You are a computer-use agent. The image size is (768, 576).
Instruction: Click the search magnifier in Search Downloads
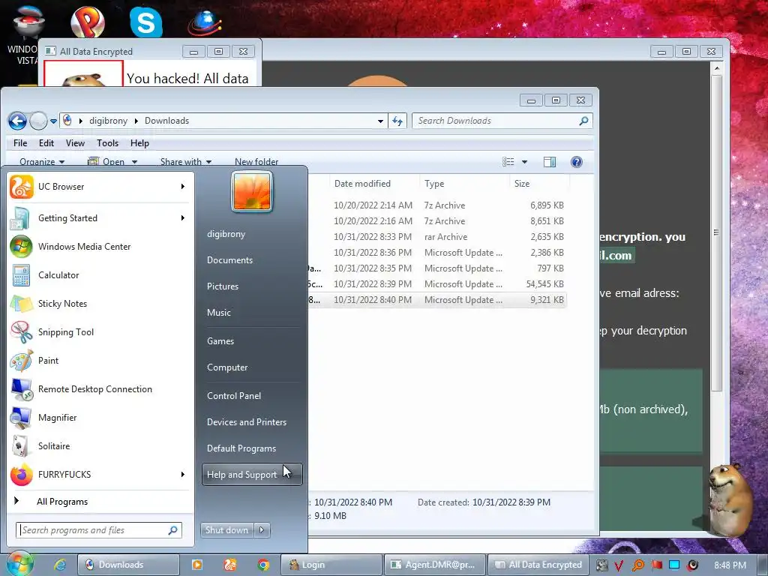[x=583, y=121]
